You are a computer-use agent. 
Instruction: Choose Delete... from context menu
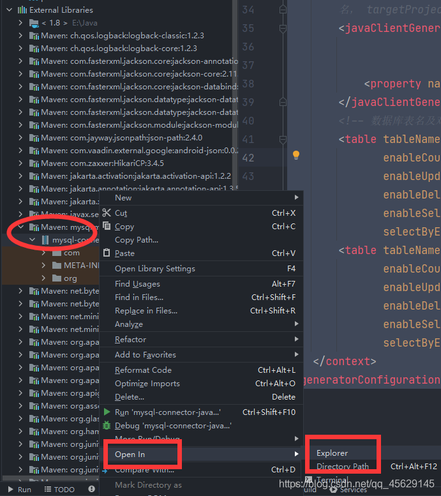pyautogui.click(x=201, y=396)
